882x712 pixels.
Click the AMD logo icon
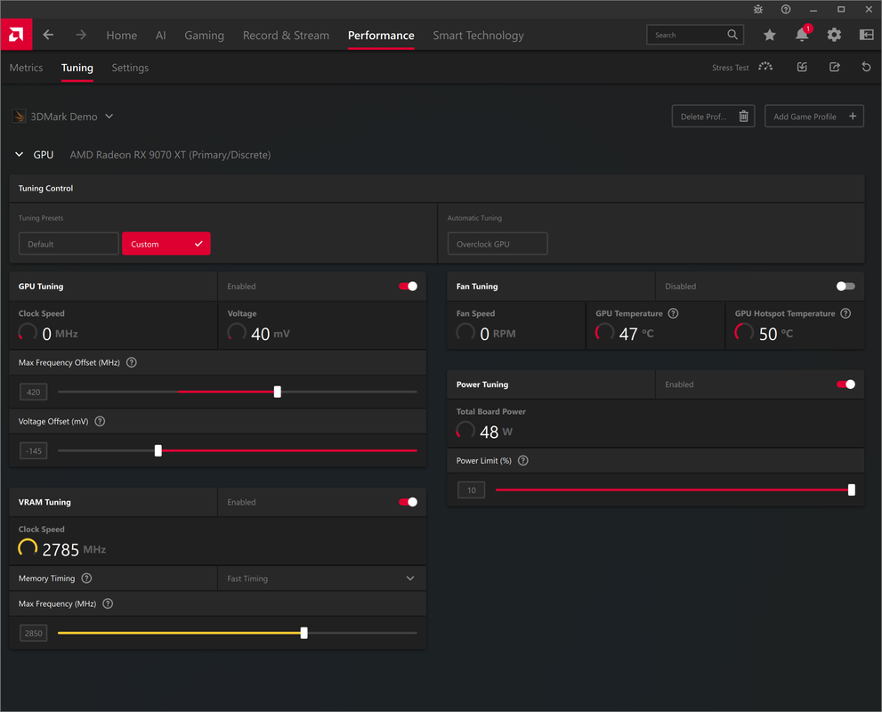pyautogui.click(x=16, y=35)
